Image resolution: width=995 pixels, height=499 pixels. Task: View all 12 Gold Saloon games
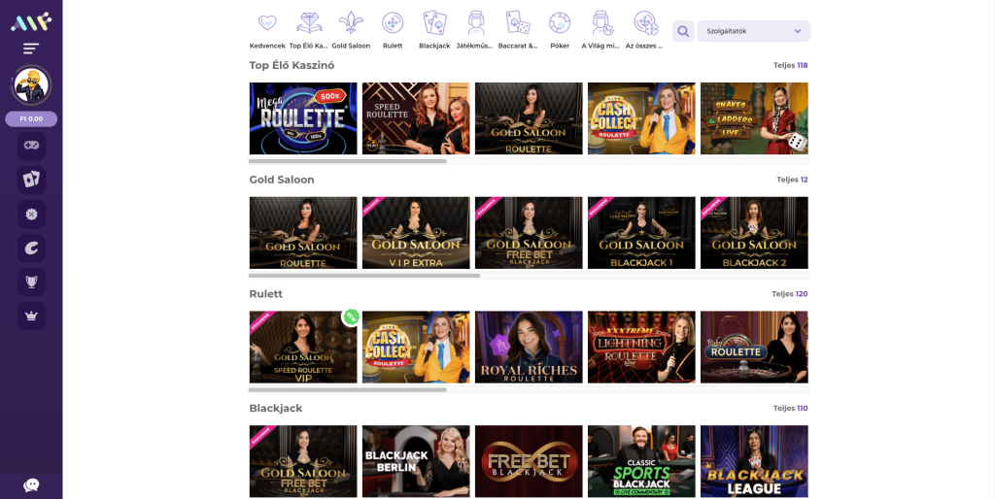pyautogui.click(x=792, y=180)
